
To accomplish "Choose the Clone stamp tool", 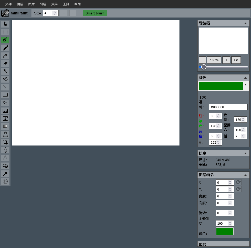I will [5, 134].
